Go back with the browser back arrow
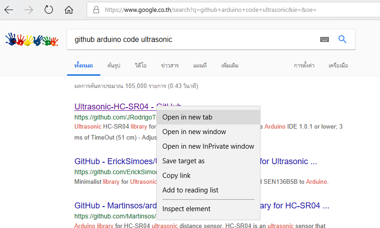 pyautogui.click(x=9, y=10)
